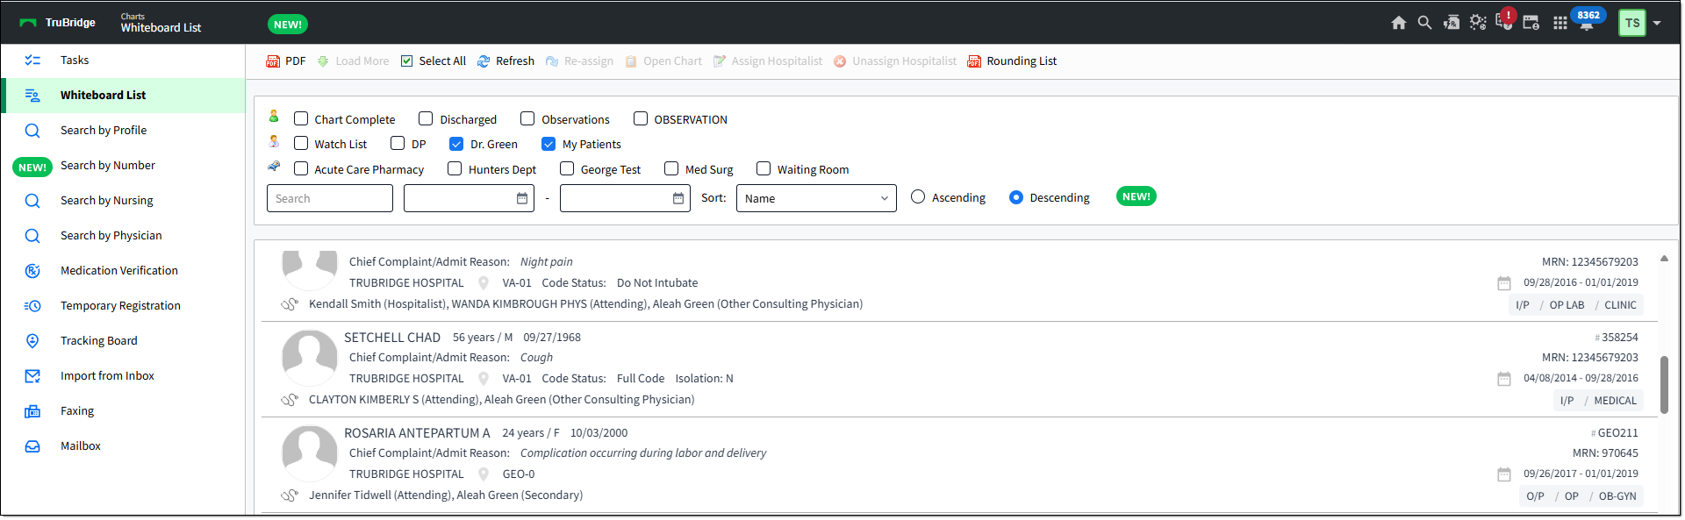1685x520 pixels.
Task: Click location pin next to GEO-0
Action: [x=484, y=474]
